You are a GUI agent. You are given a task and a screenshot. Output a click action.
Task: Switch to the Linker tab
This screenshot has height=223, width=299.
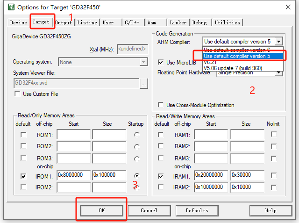(x=178, y=22)
